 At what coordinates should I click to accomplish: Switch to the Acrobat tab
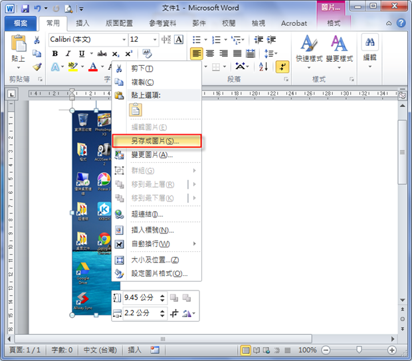(x=294, y=23)
